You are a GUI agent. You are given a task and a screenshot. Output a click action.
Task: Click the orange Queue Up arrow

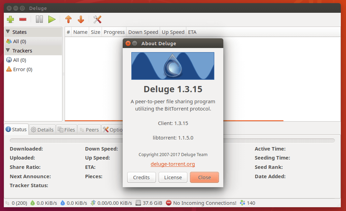point(68,19)
